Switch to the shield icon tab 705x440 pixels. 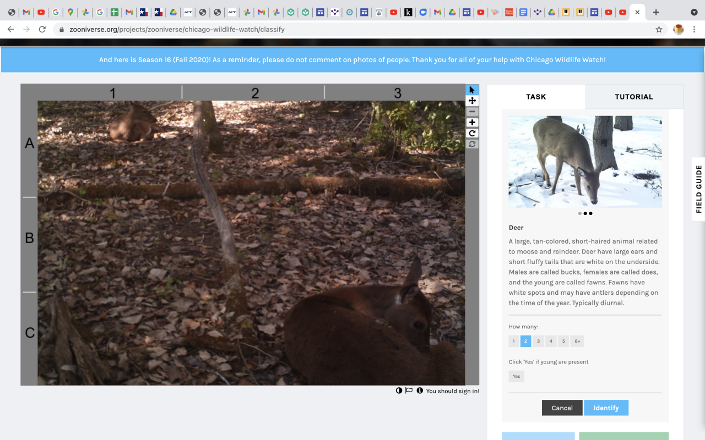tap(378, 12)
